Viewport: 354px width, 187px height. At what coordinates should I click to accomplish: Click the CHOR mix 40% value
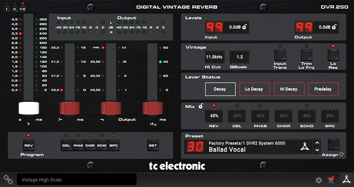click(284, 116)
